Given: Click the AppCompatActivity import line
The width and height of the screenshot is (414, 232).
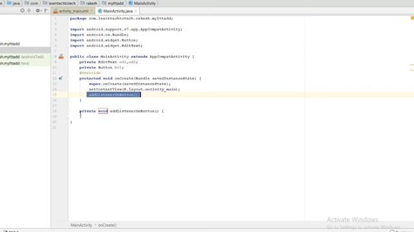Looking at the screenshot, I should pyautogui.click(x=126, y=29).
